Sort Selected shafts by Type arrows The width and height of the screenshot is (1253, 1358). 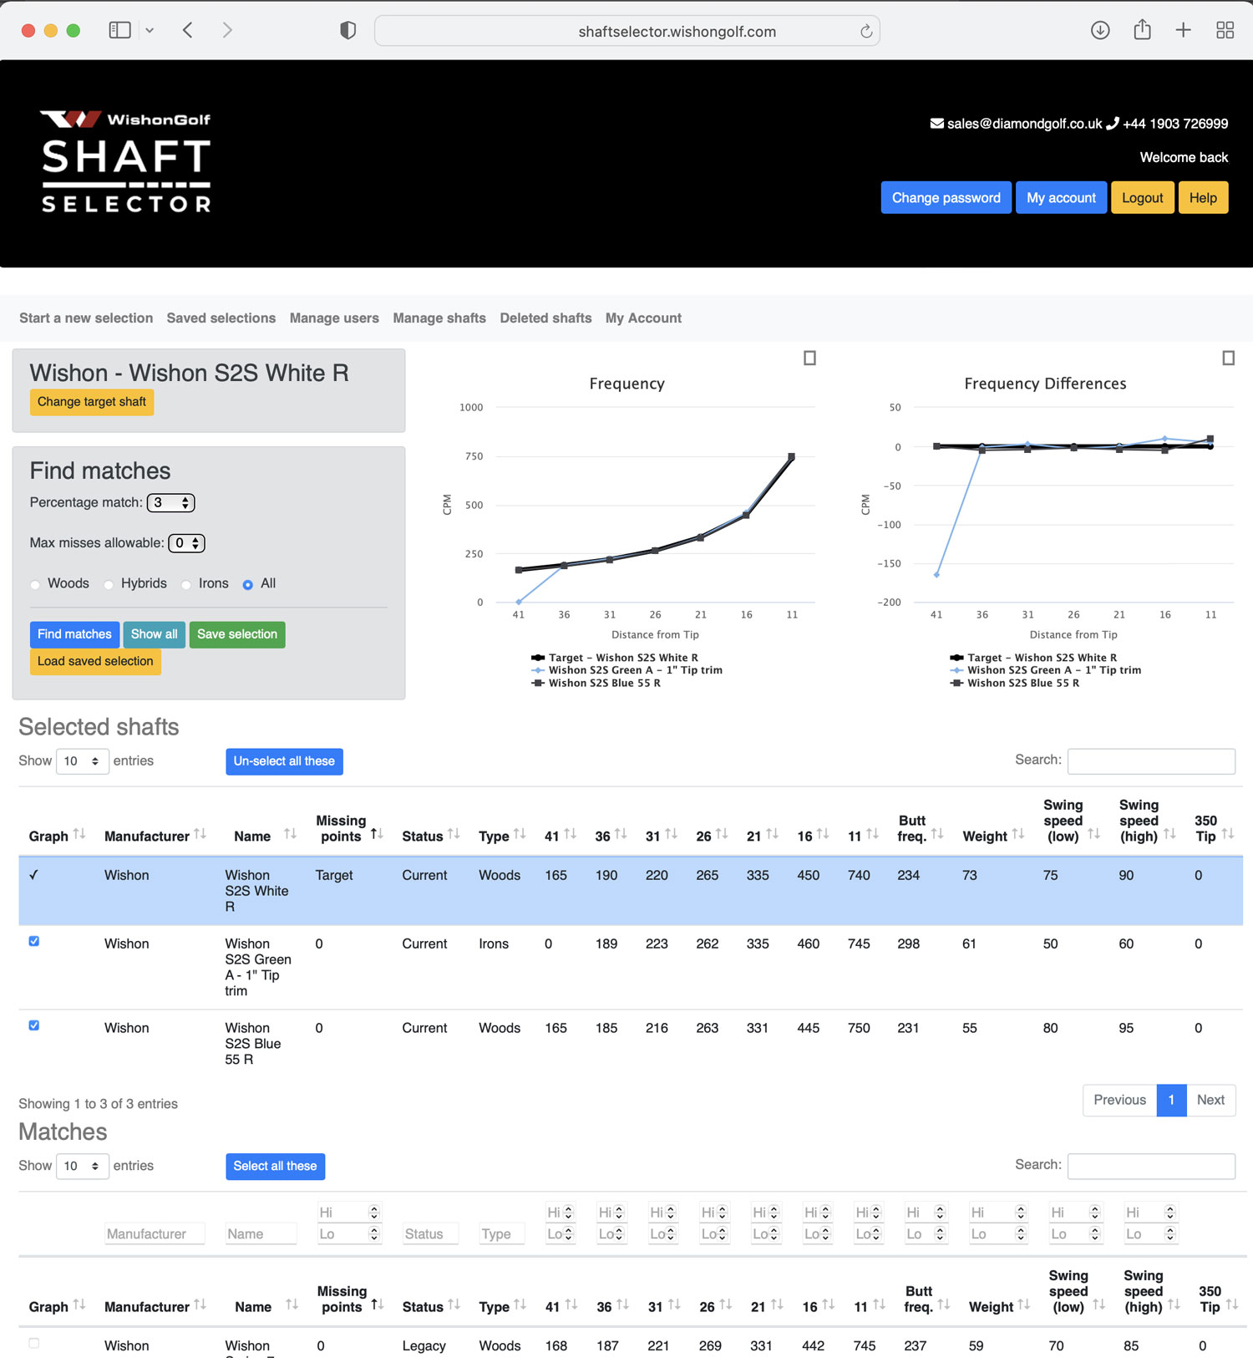click(x=520, y=834)
